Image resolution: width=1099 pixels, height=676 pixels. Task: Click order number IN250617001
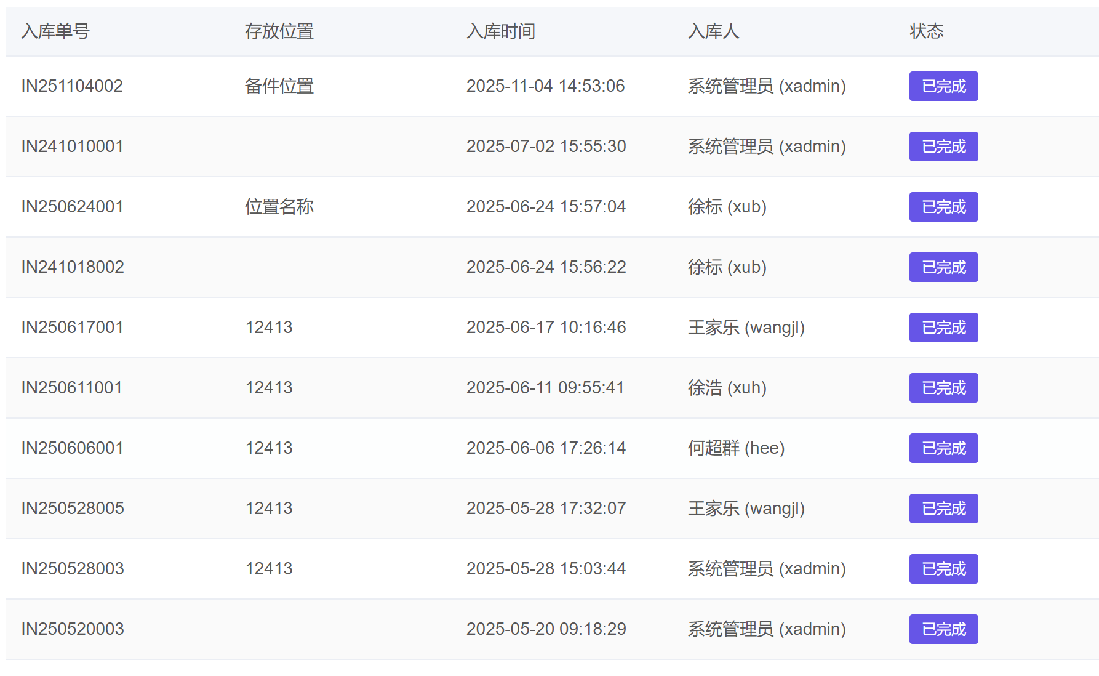point(72,328)
